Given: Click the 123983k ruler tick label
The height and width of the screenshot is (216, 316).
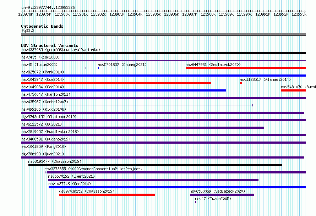Looking at the screenshot, I should [117, 14].
